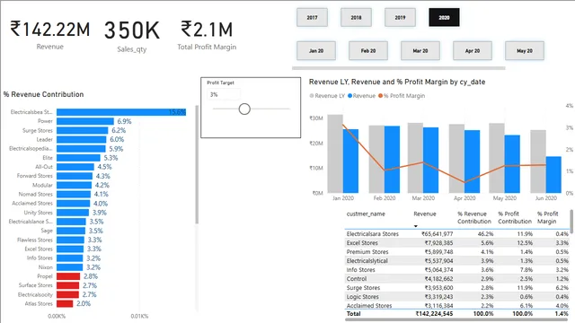Click the Excel Stores table row name
Viewport: 575px width, 323px height.
[362, 243]
